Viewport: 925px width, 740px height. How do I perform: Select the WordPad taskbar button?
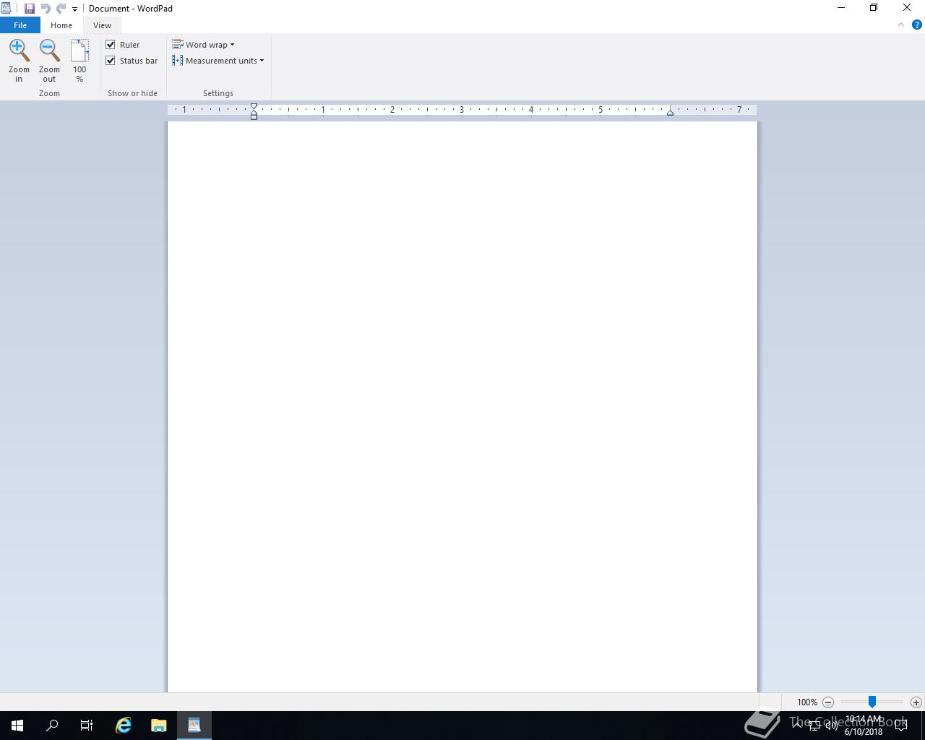point(194,726)
